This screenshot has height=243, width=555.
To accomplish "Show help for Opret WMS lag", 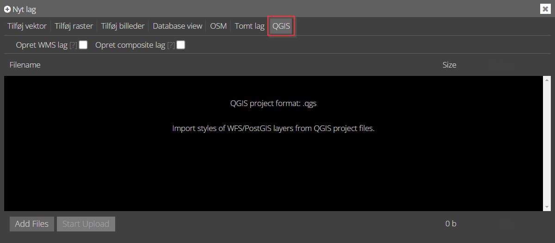I will pyautogui.click(x=73, y=45).
